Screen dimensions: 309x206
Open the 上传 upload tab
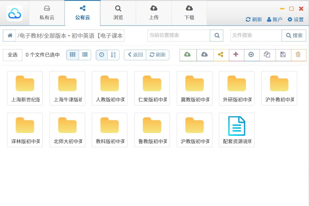tap(154, 13)
